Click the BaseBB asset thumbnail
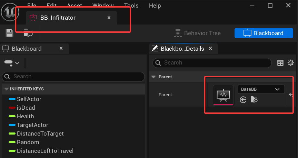Image resolution: width=298 pixels, height=158 pixels. pos(223,95)
